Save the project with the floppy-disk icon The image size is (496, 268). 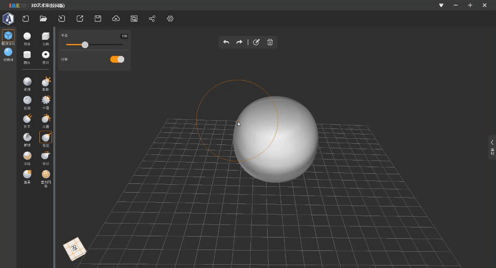(x=98, y=19)
